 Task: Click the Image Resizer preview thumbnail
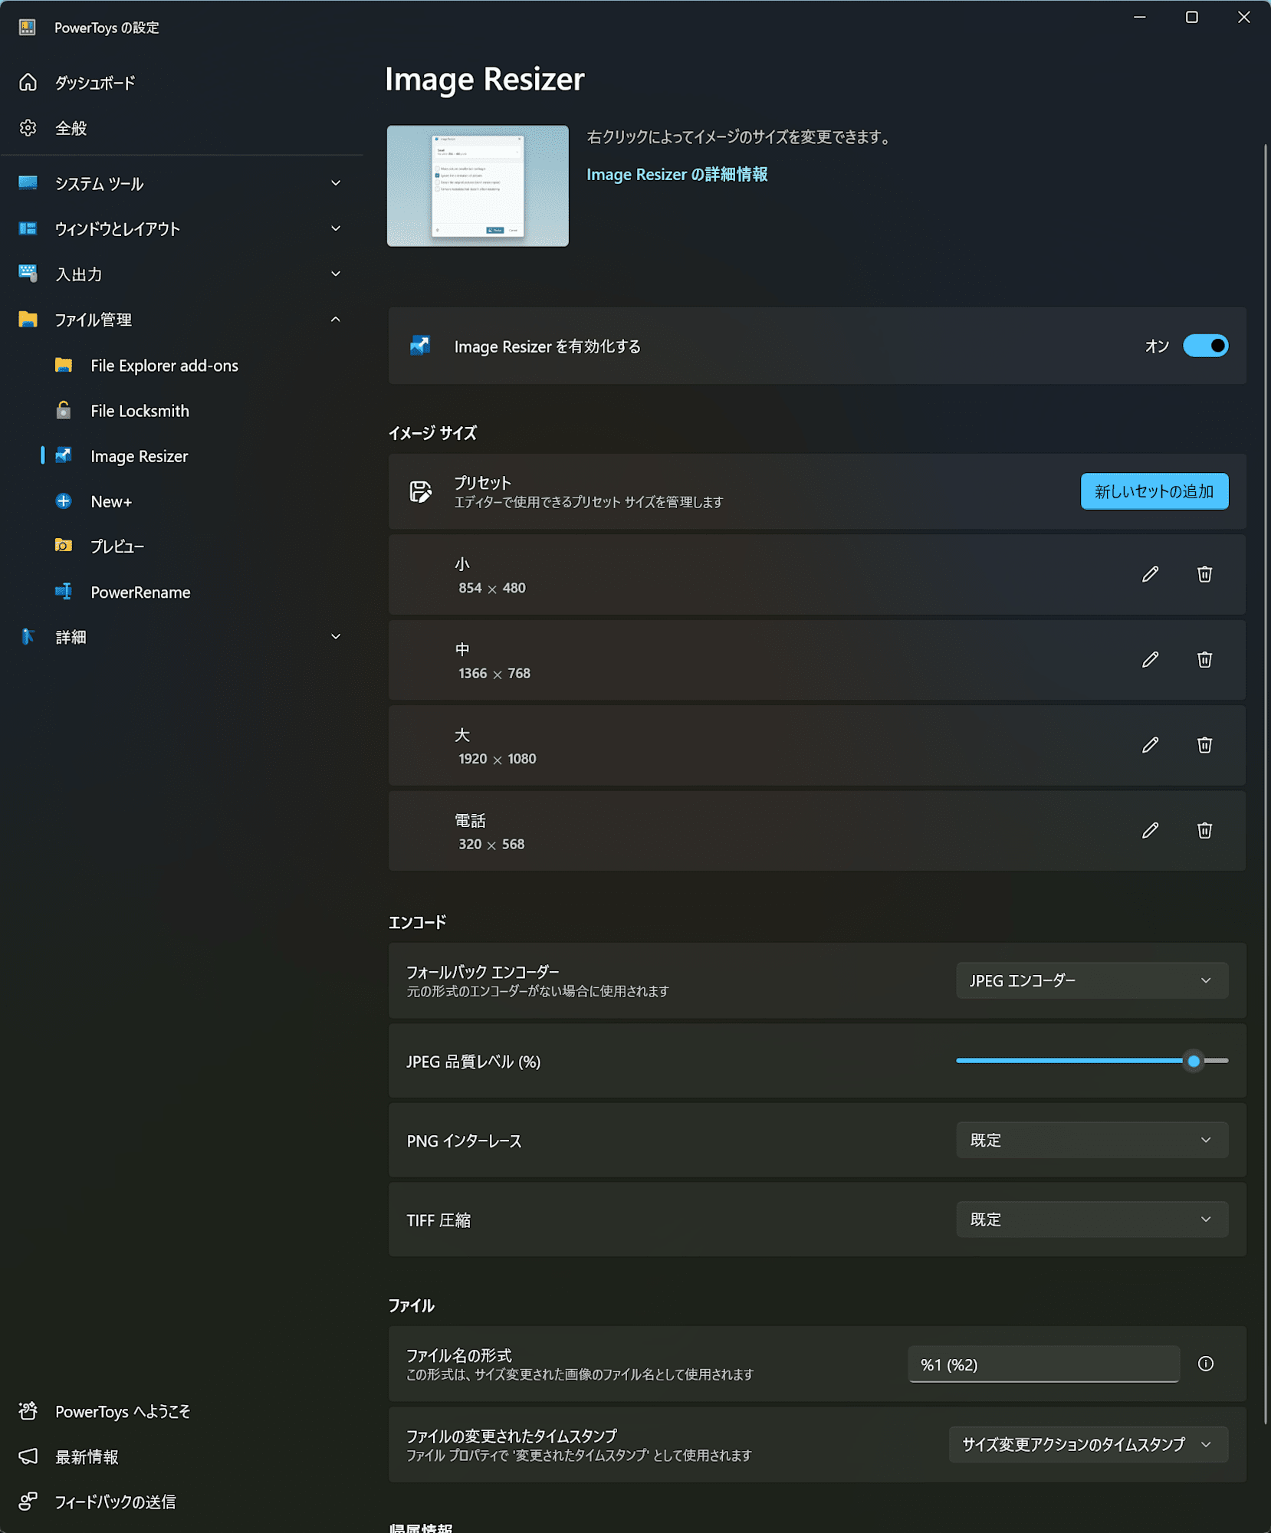[x=478, y=186]
